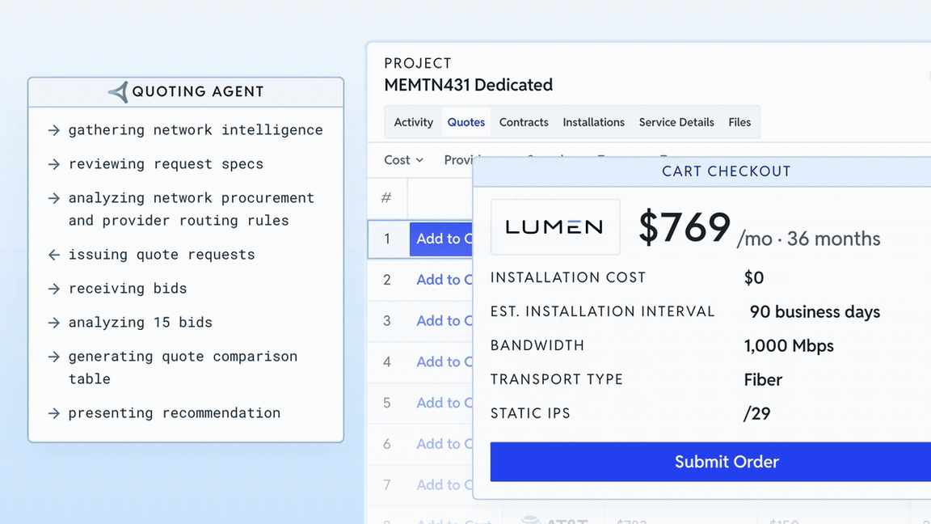Click the # column header

(x=386, y=198)
